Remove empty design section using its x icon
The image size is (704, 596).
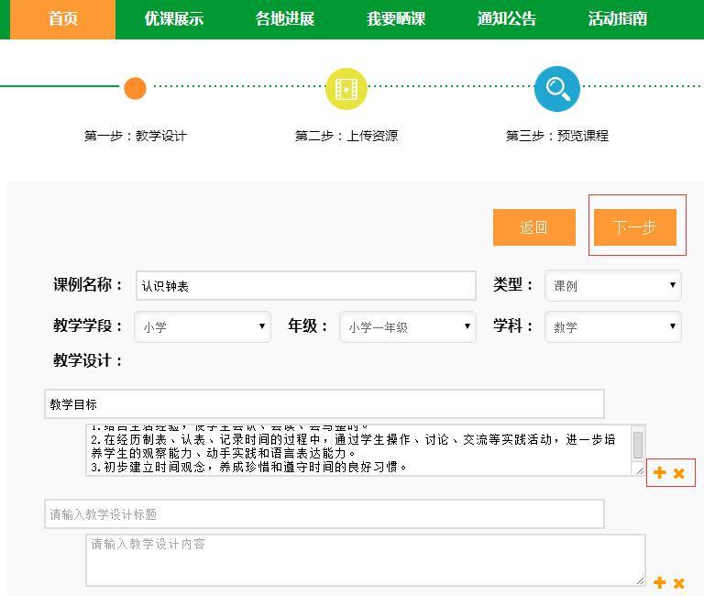679,582
